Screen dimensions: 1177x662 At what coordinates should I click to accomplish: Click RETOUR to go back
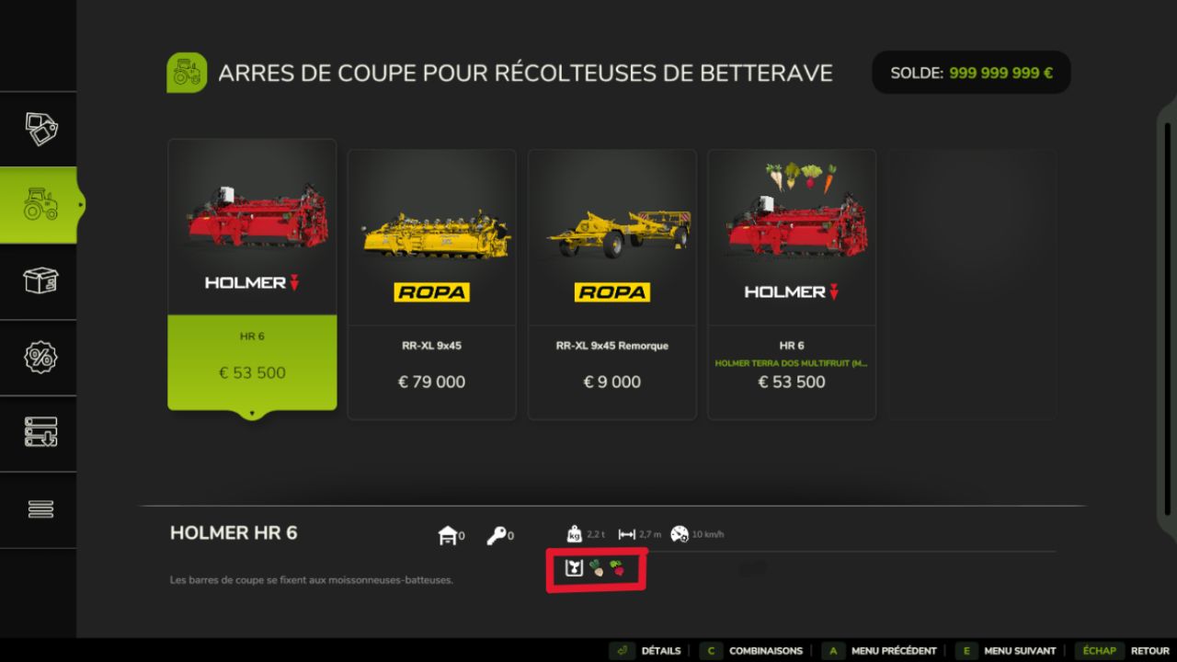(1149, 651)
